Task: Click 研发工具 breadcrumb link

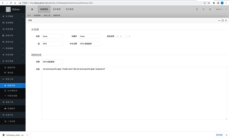Action: coord(47,15)
